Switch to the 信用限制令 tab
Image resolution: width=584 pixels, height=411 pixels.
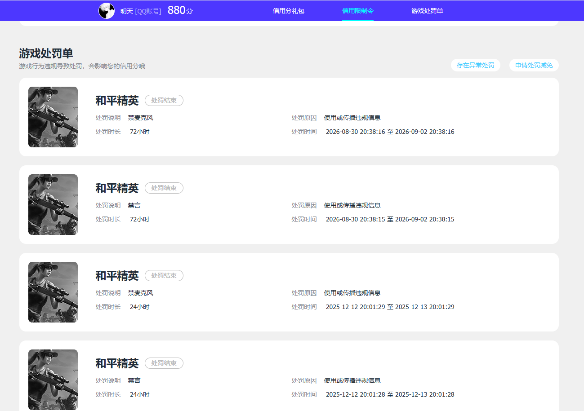pyautogui.click(x=358, y=11)
